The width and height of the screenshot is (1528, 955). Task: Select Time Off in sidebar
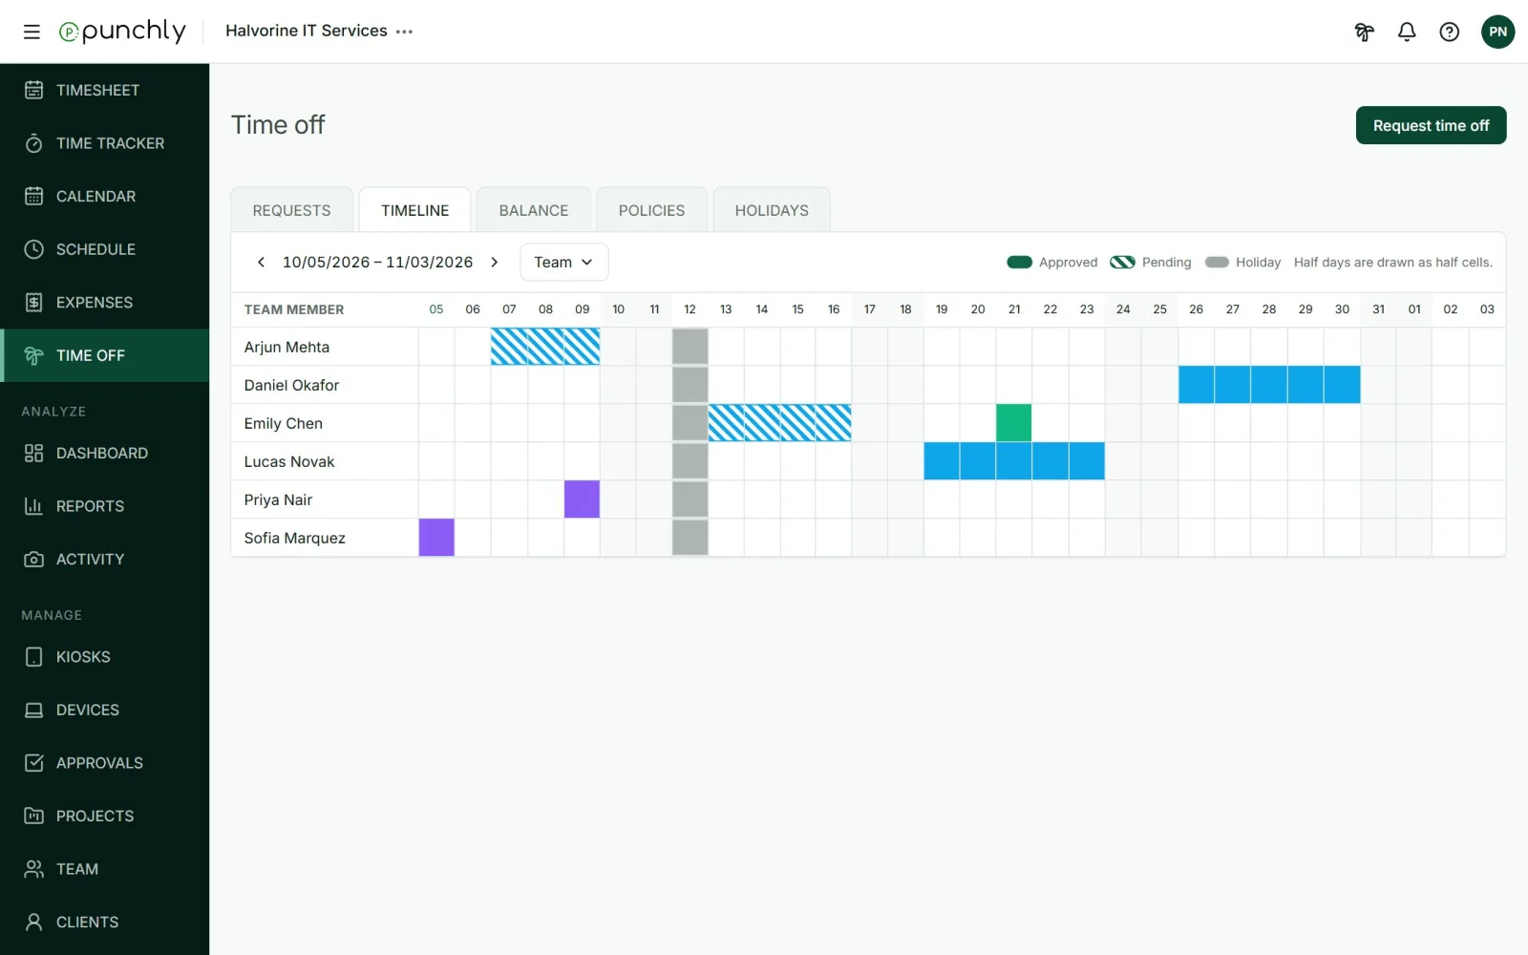pos(105,355)
